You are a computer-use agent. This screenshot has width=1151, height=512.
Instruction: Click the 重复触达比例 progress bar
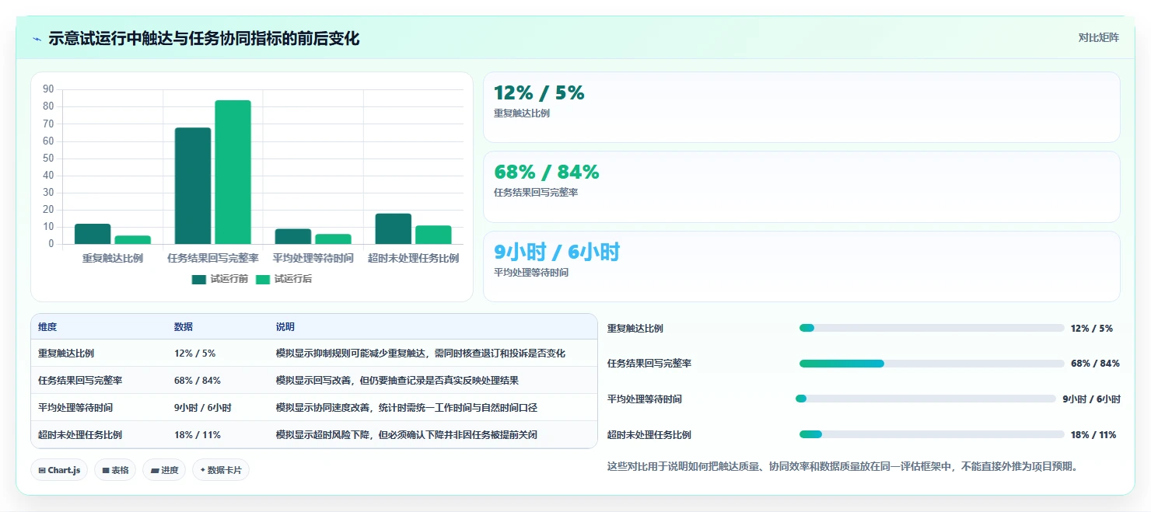click(932, 328)
